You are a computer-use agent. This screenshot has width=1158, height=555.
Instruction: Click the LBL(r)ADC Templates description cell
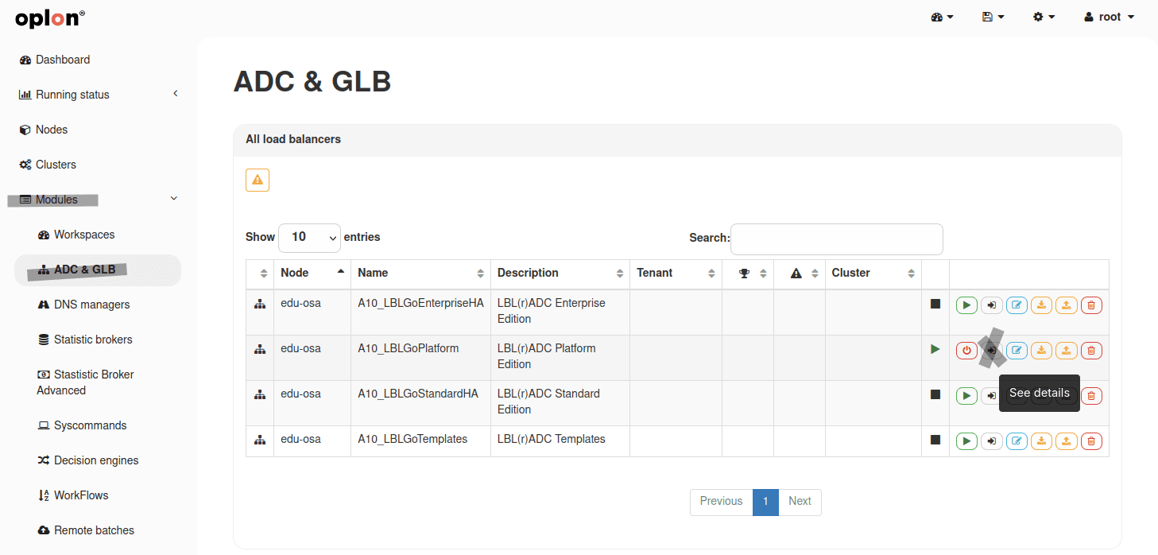(560, 441)
